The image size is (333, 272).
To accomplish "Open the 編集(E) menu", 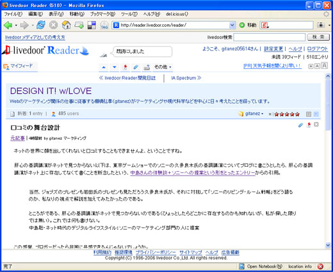I will [35, 14].
